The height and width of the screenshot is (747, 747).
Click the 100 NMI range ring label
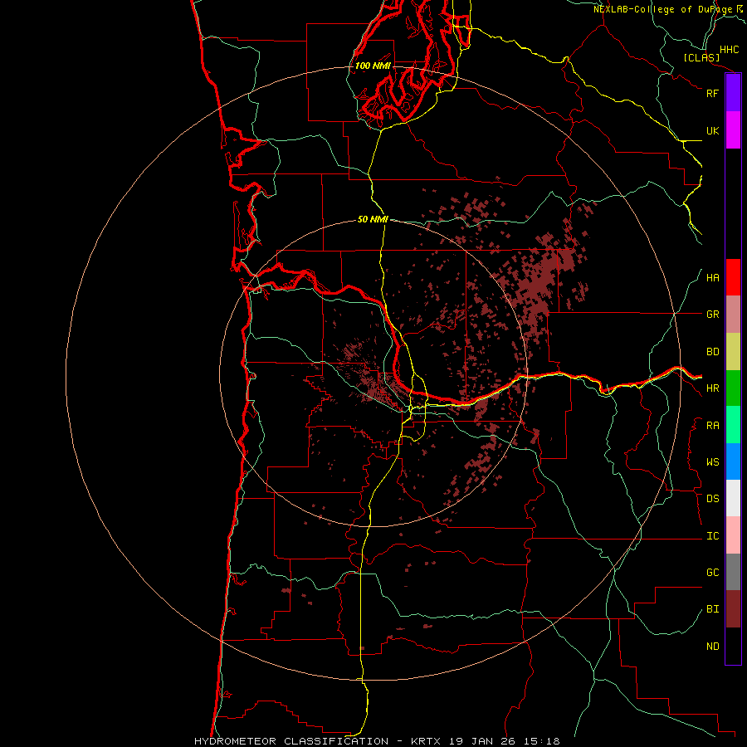pos(373,66)
